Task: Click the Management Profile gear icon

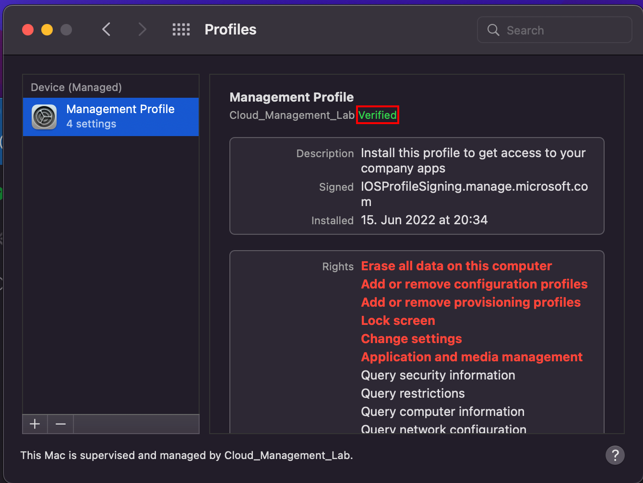Action: click(44, 117)
